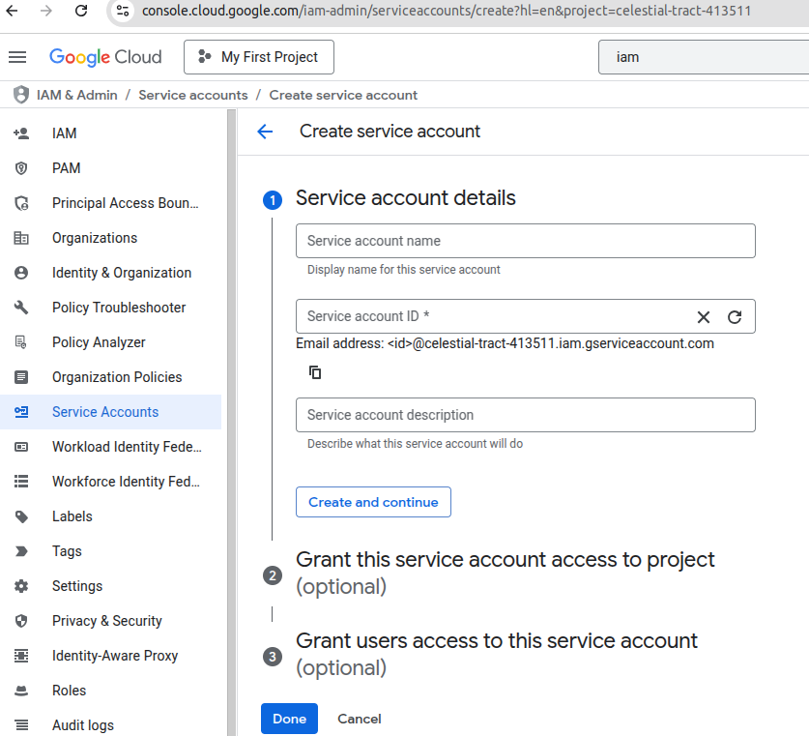Clear the Service account ID field
The image size is (809, 736).
704,317
